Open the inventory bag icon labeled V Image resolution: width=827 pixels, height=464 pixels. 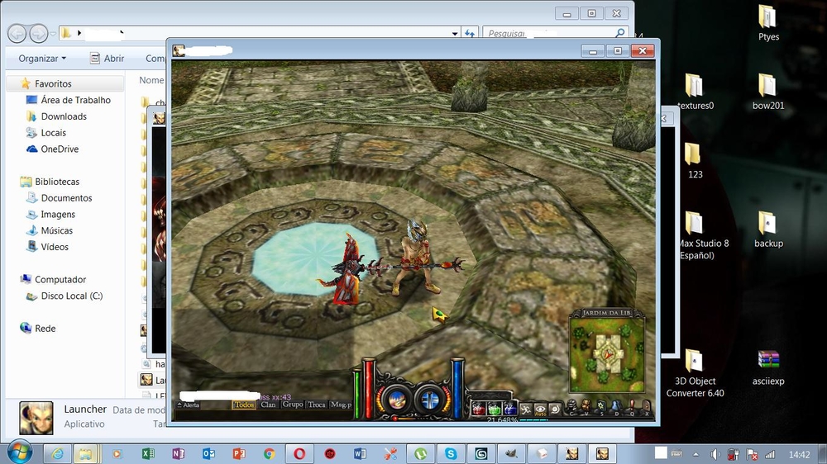586,406
